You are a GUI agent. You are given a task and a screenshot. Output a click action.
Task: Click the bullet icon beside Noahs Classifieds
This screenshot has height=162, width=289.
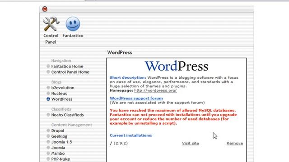point(48,115)
